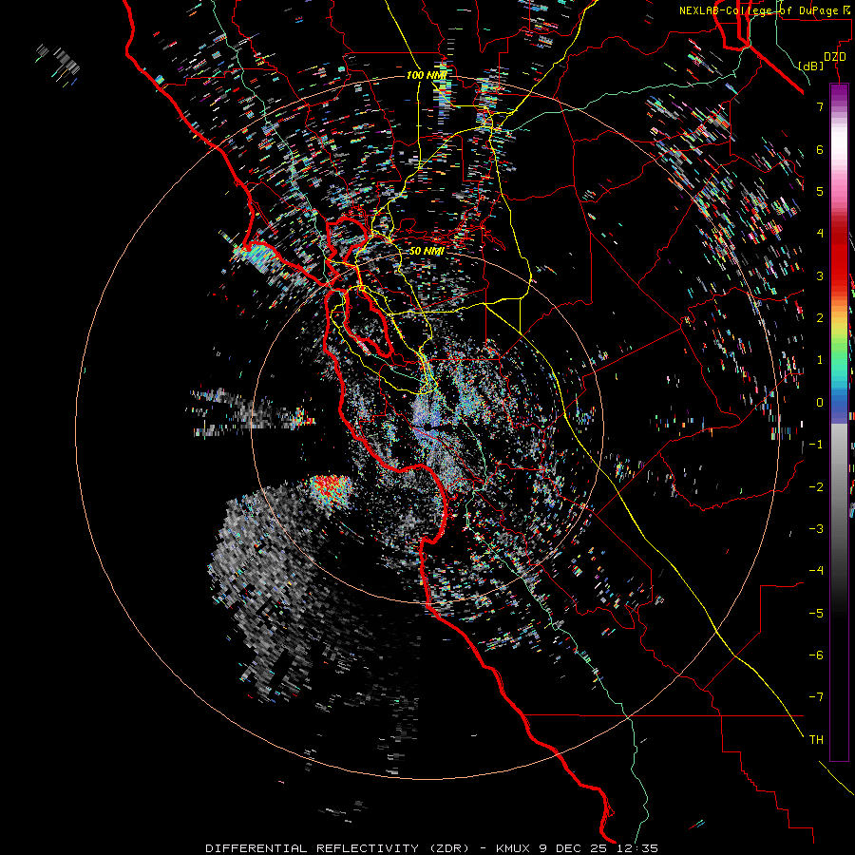Click the -4 value on color scale
Viewport: 855px width, 855px height.
(x=816, y=570)
